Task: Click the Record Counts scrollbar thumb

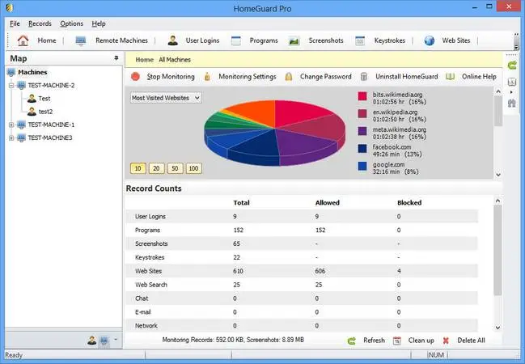Action: (x=497, y=250)
